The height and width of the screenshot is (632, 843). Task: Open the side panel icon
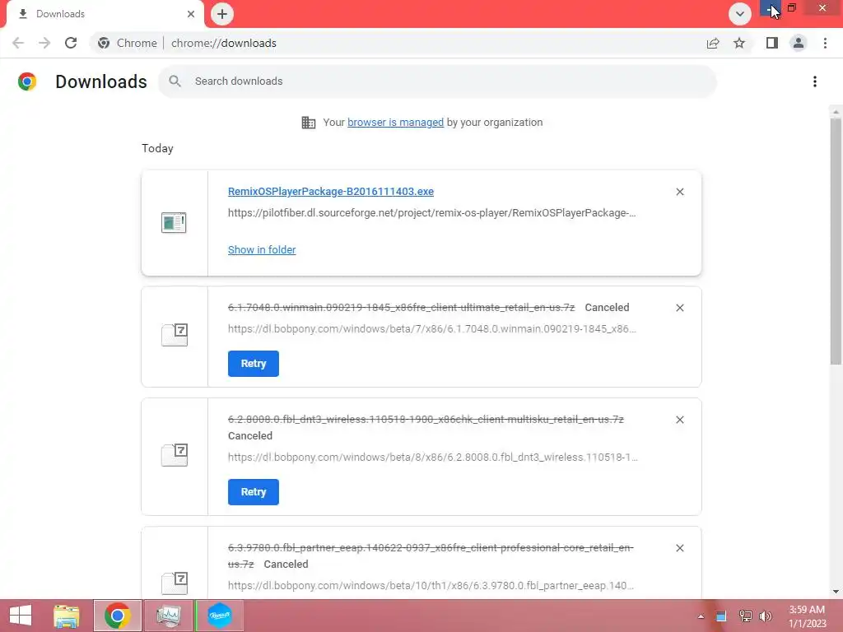pyautogui.click(x=772, y=43)
